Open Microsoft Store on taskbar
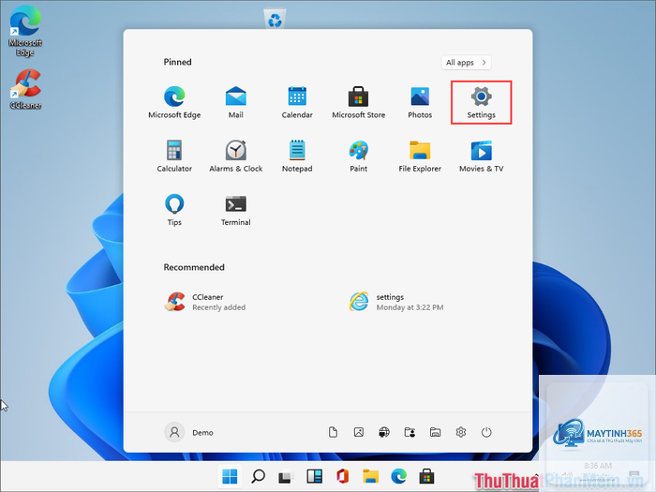 pyautogui.click(x=426, y=476)
